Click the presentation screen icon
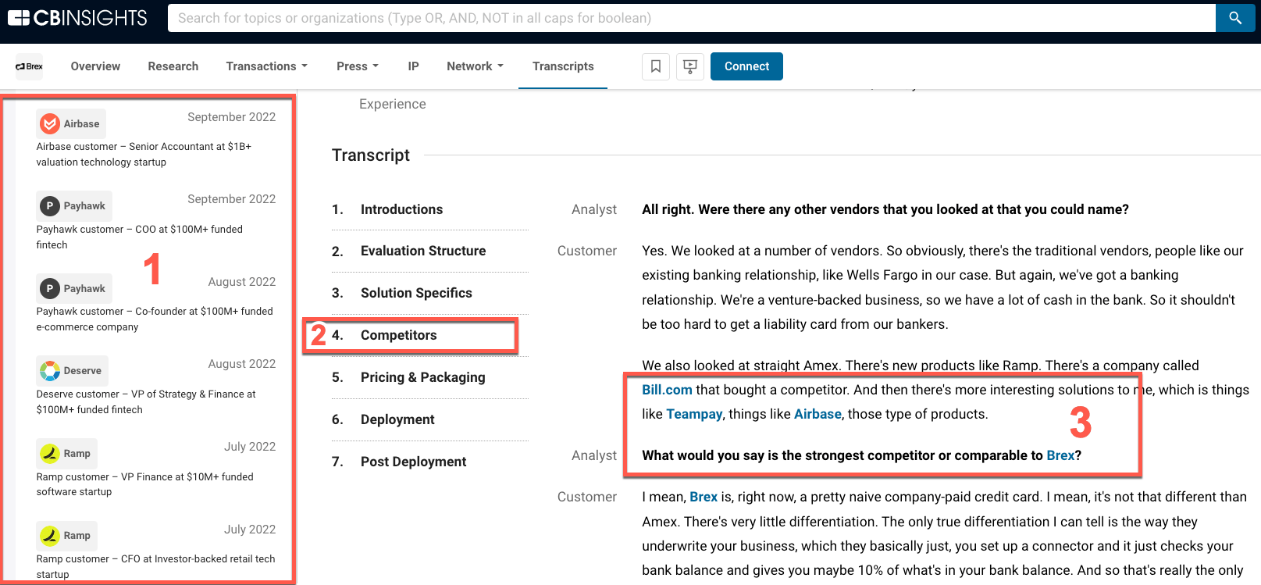This screenshot has height=585, width=1261. point(690,66)
